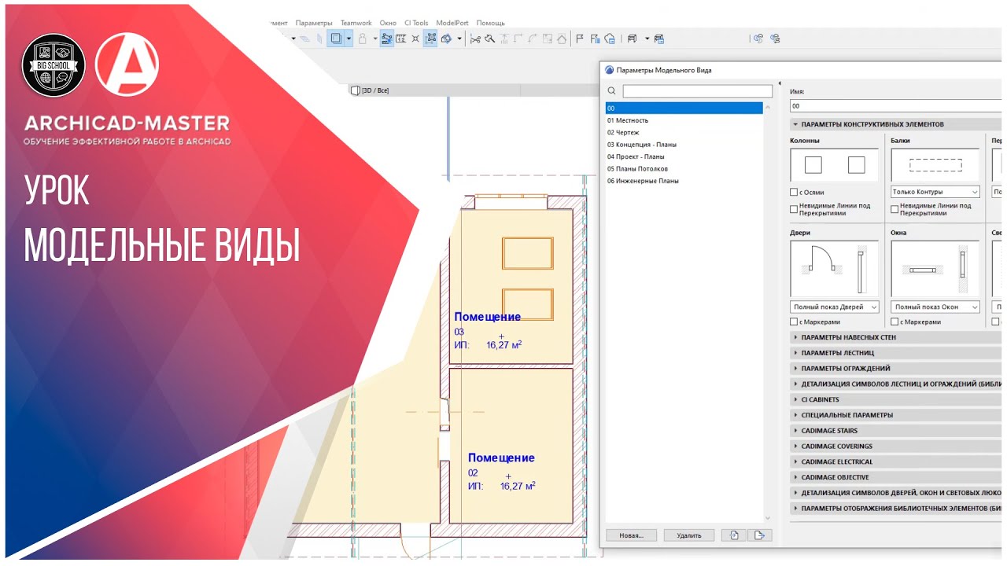Select the '01 Местность' model view option

tap(684, 120)
